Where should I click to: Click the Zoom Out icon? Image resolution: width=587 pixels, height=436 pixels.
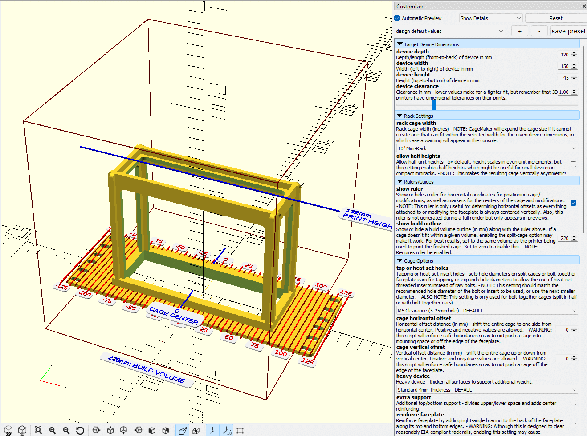[x=66, y=430]
